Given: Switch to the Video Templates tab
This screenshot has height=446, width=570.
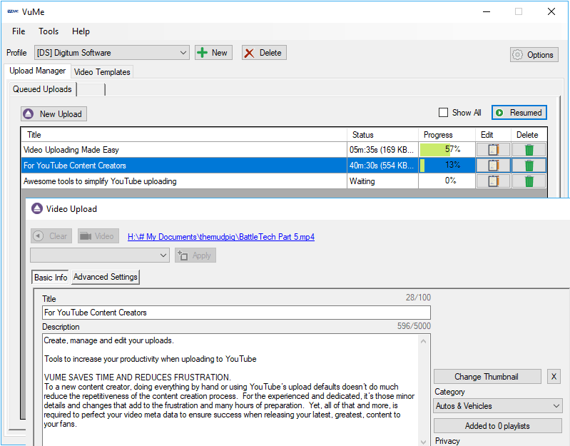Looking at the screenshot, I should [102, 72].
